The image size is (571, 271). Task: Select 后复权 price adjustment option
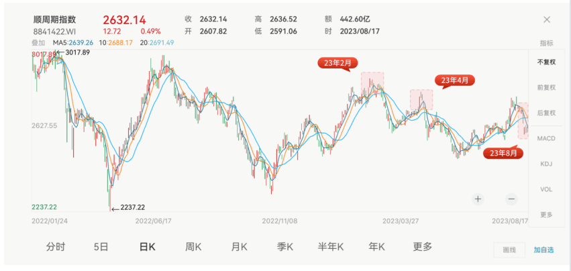546,113
